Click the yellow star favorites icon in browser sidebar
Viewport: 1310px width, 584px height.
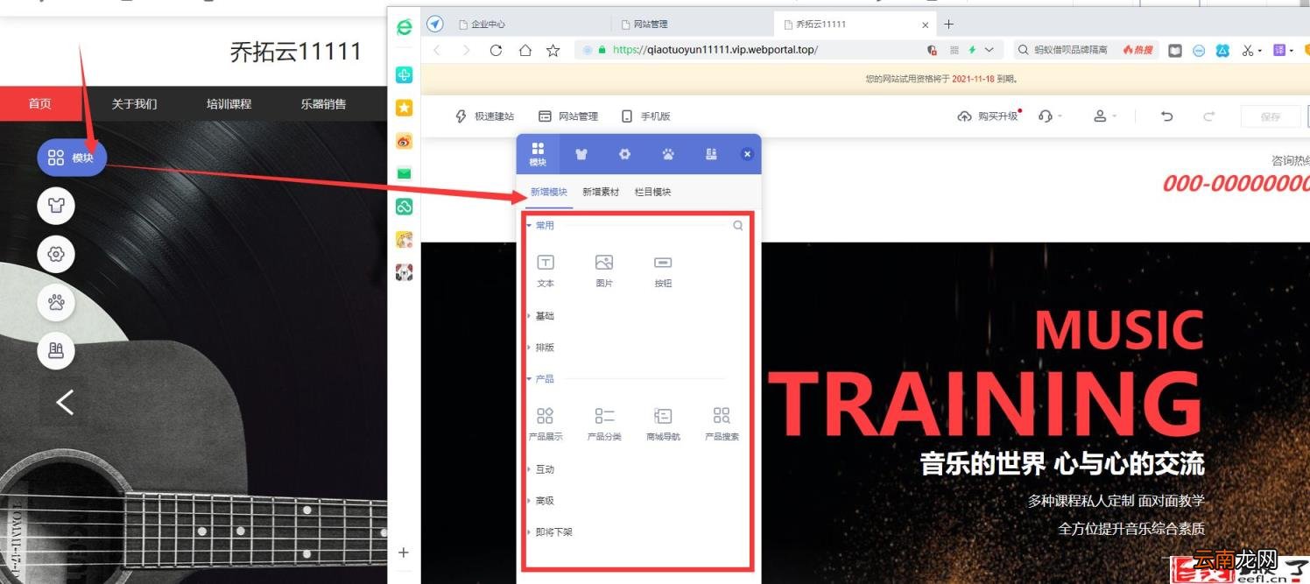(404, 108)
